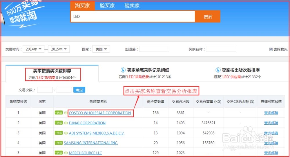Click the 3476621 weight cell
The width and height of the screenshot is (290, 157).
pyautogui.click(x=209, y=123)
